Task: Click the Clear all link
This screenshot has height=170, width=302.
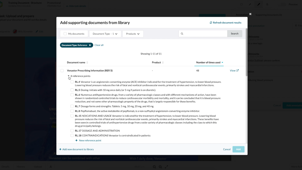Action: pyautogui.click(x=99, y=45)
